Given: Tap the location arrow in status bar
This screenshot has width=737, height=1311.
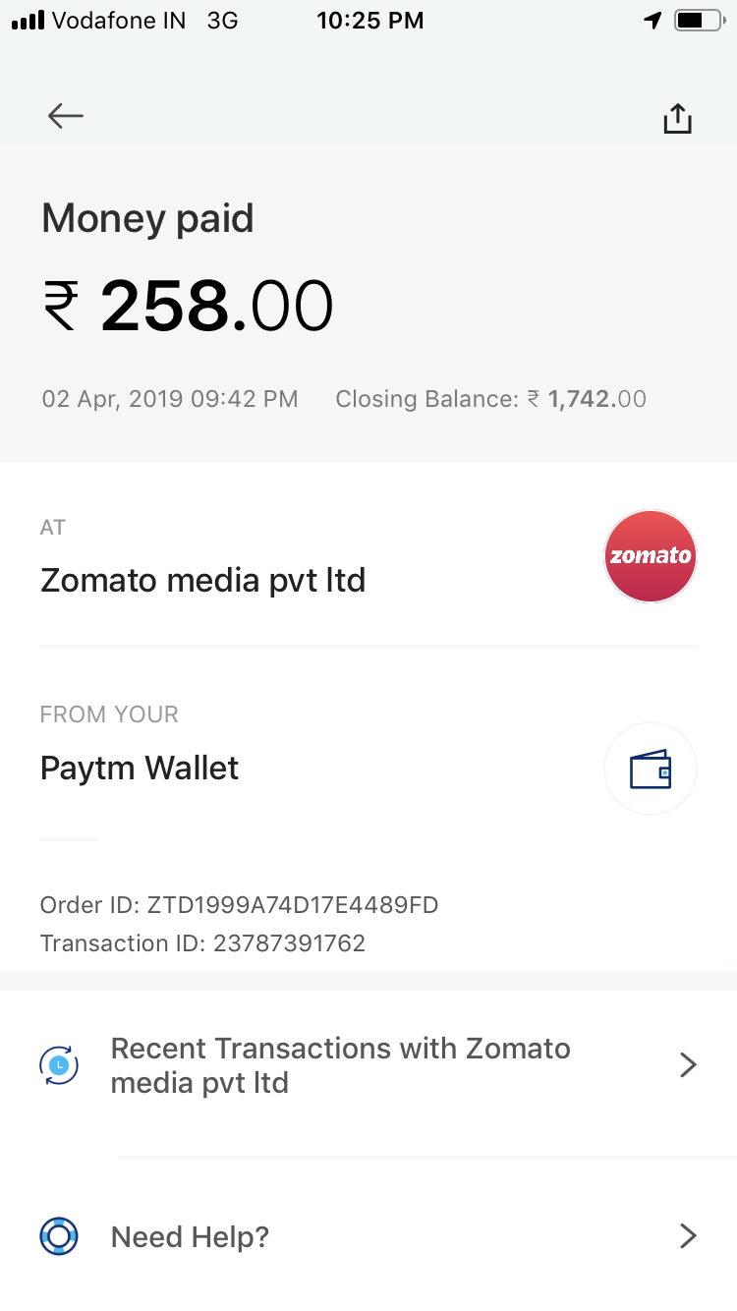Looking at the screenshot, I should (x=653, y=21).
